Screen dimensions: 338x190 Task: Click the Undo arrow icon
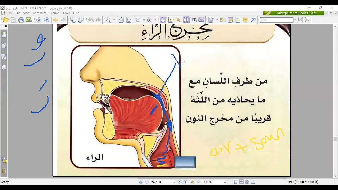click(x=91, y=20)
